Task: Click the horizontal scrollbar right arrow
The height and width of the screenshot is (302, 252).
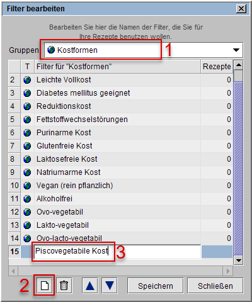Action: click(x=228, y=271)
